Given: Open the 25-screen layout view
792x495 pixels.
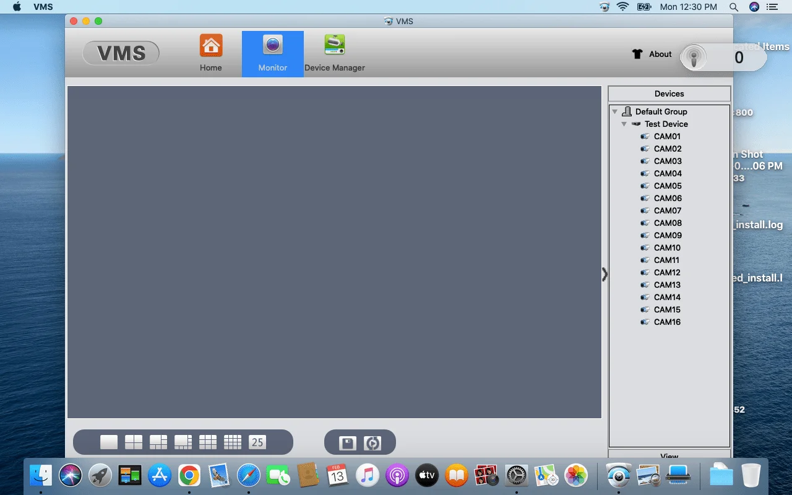Looking at the screenshot, I should pyautogui.click(x=258, y=442).
